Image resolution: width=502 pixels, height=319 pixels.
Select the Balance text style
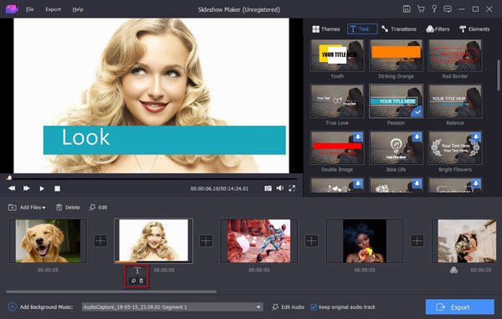coord(455,101)
